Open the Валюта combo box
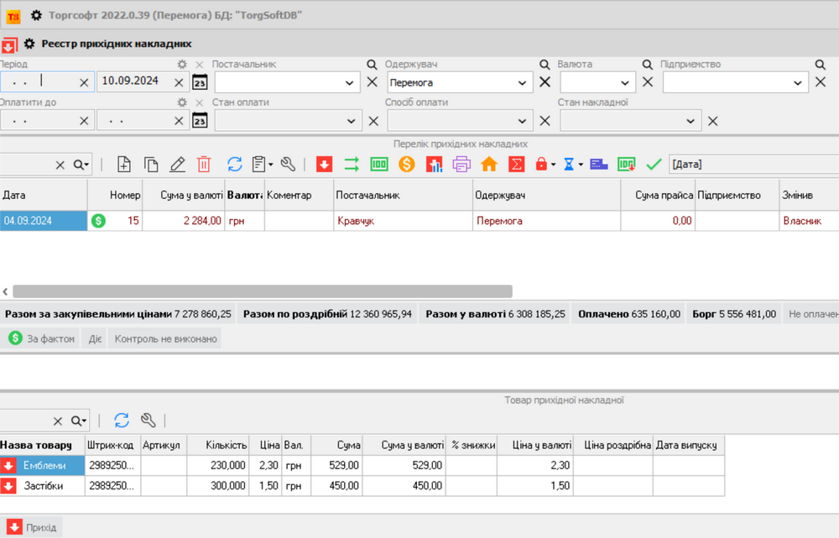This screenshot has height=538, width=839. click(x=624, y=82)
